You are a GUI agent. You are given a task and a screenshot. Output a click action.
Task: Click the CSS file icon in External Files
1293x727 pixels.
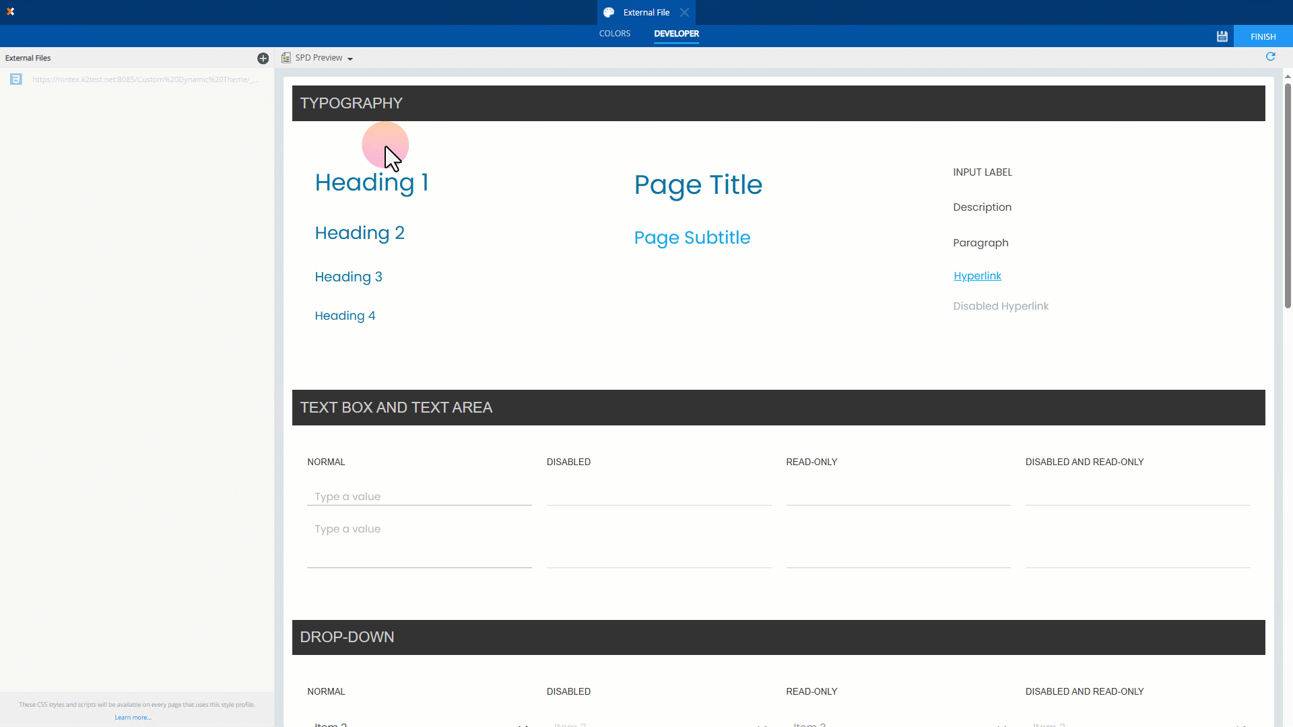pos(16,79)
